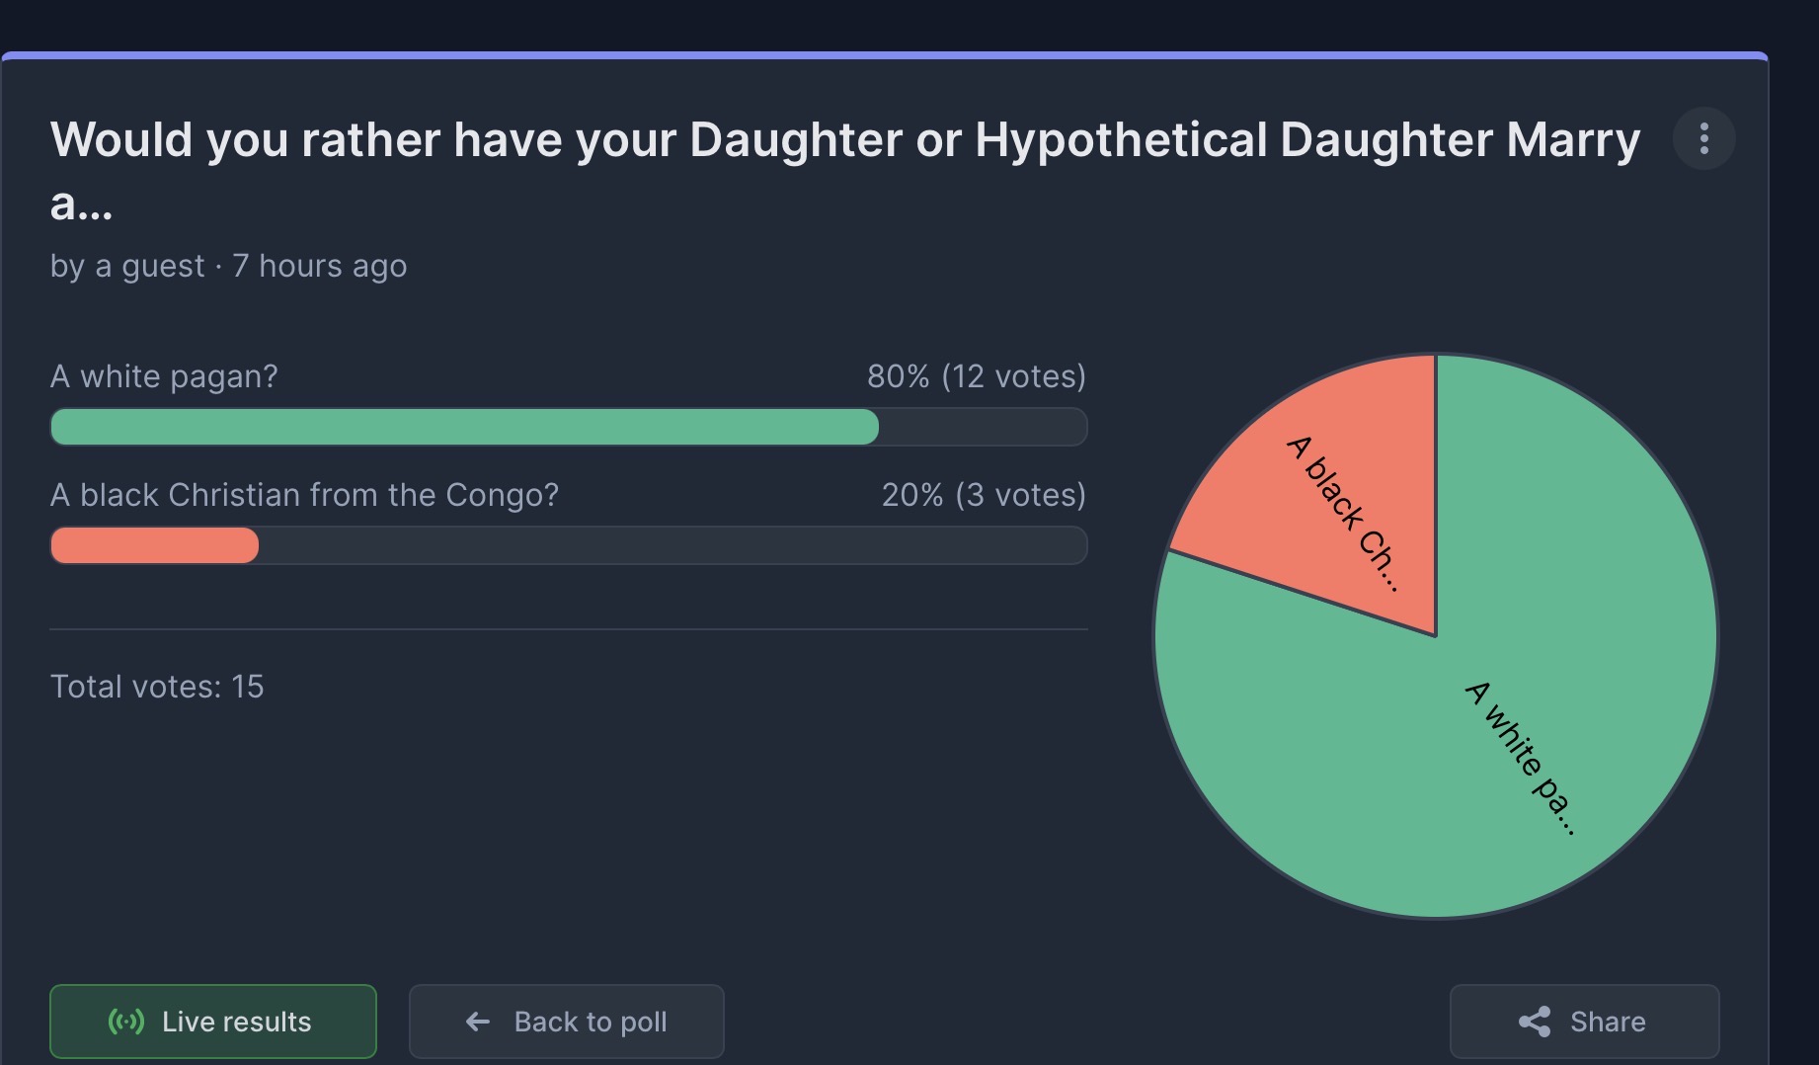Click the Share button label

[x=1608, y=1022]
